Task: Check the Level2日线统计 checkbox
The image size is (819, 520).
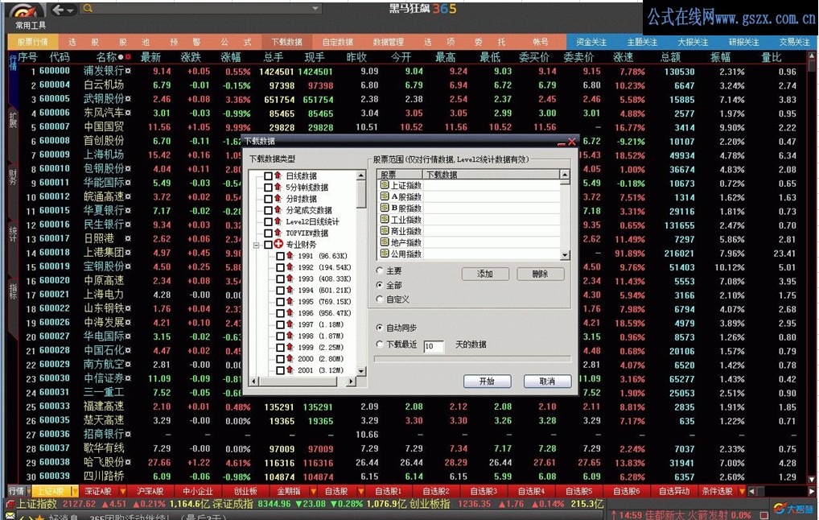Action: pyautogui.click(x=268, y=222)
